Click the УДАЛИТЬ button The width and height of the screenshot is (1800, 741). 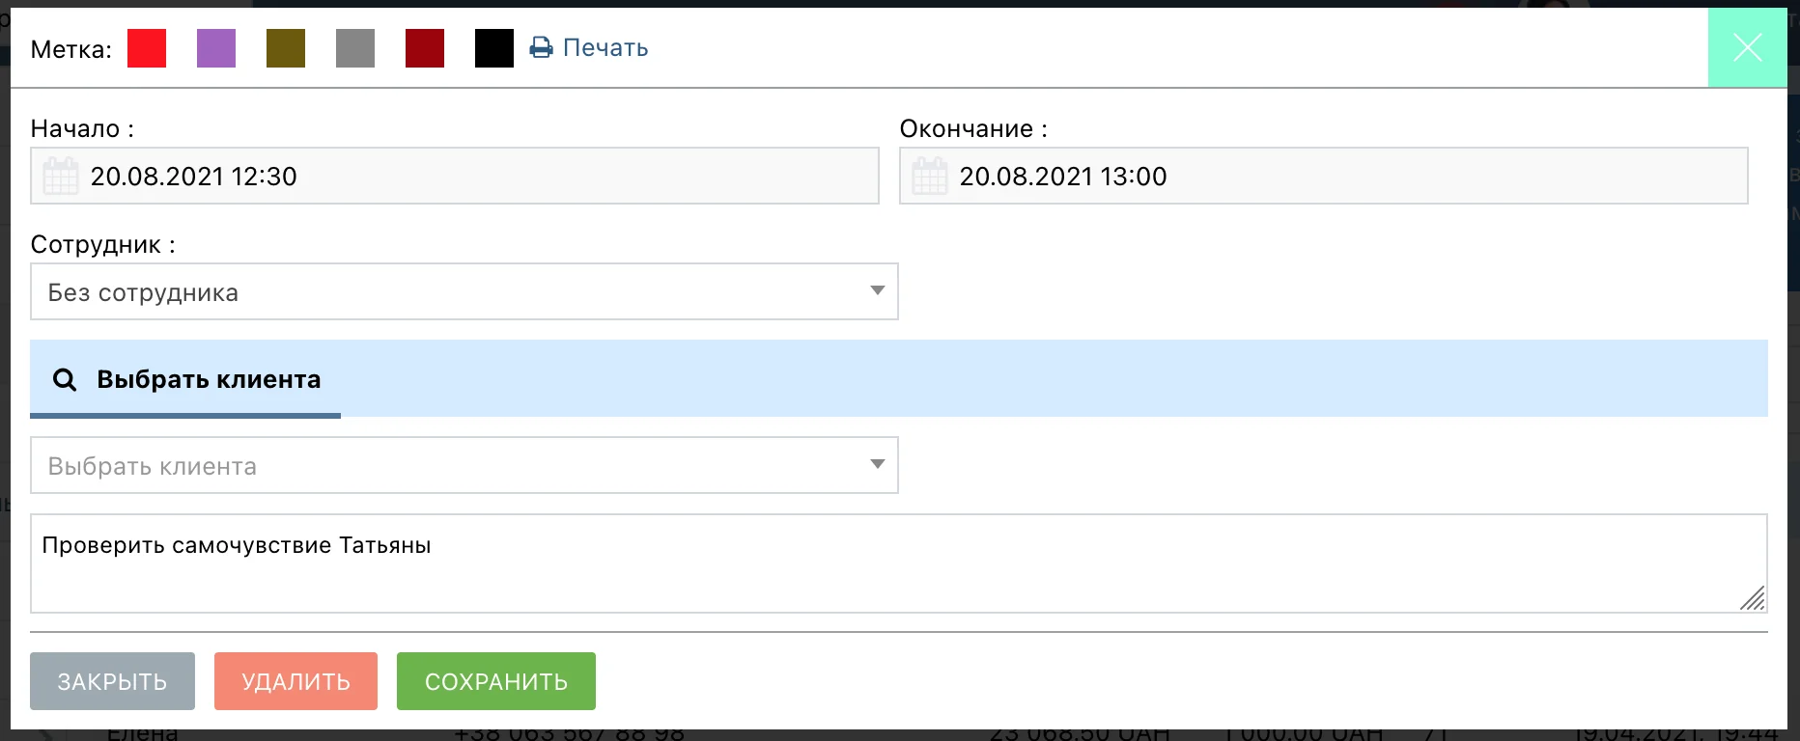click(x=295, y=681)
